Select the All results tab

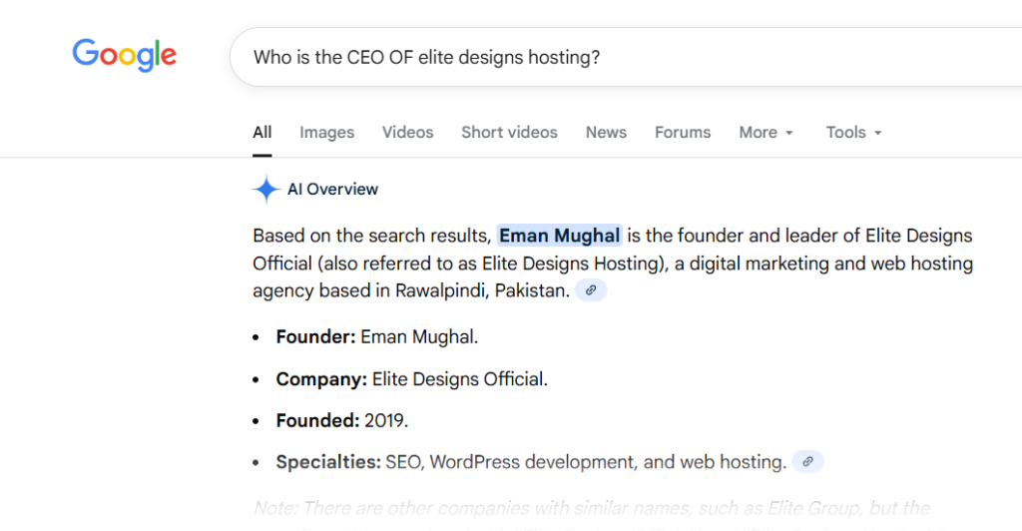pyautogui.click(x=262, y=132)
